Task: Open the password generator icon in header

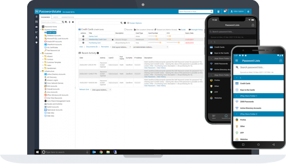Action: (218, 11)
